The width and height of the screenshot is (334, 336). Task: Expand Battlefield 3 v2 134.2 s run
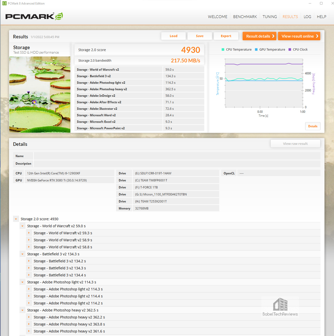[29, 261]
